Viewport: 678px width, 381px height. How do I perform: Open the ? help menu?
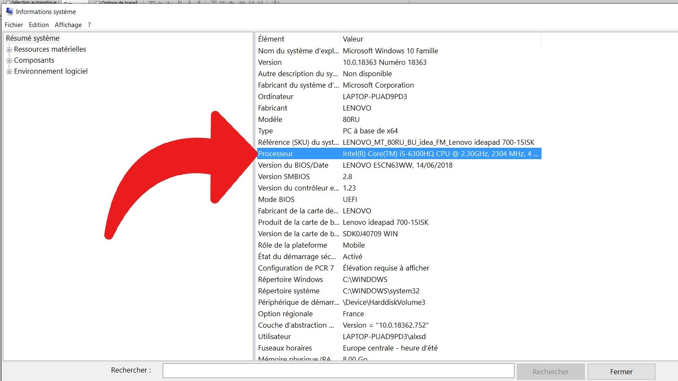point(89,25)
